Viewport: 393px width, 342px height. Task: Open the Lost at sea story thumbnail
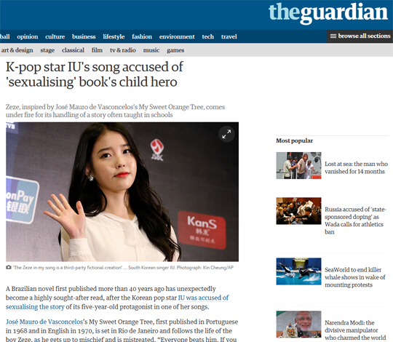click(x=298, y=165)
